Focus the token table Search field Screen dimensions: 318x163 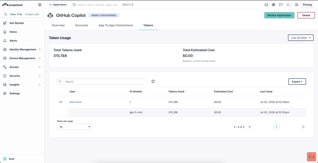pyautogui.click(x=102, y=82)
